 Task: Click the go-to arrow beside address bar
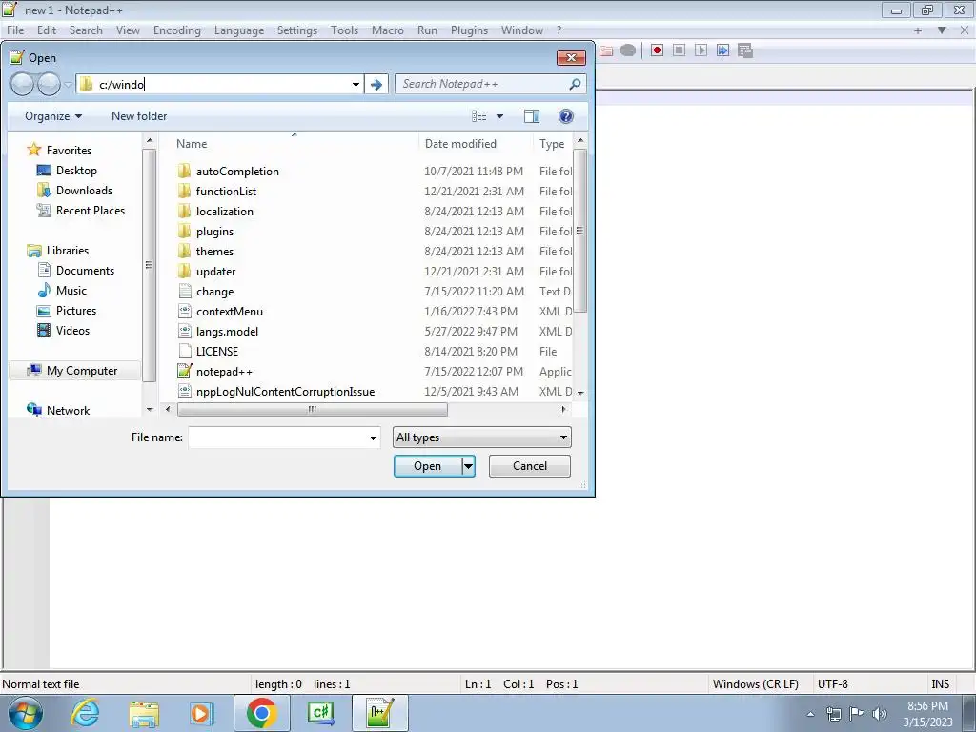(x=376, y=84)
